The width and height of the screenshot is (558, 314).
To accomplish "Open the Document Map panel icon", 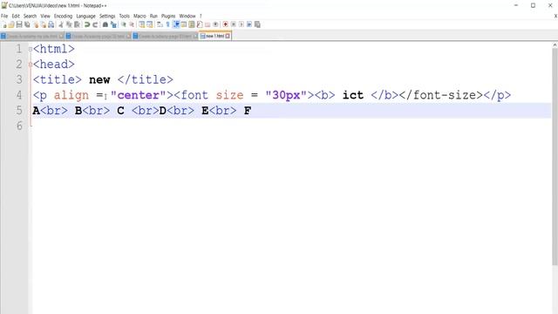I will 192,24.
